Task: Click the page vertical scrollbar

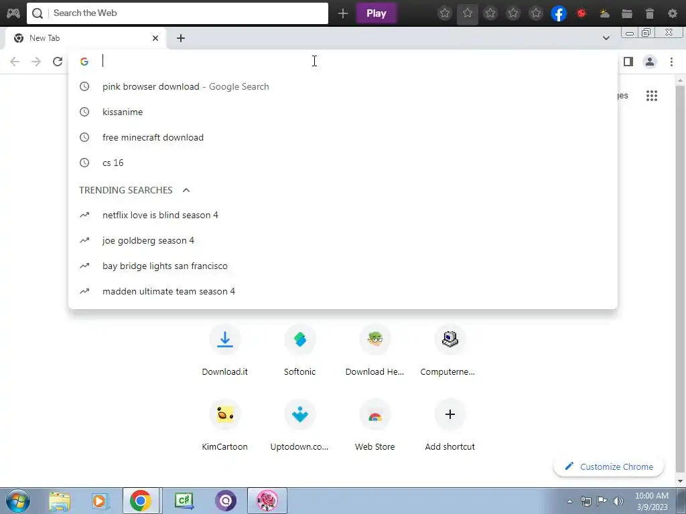Action: 681,280
